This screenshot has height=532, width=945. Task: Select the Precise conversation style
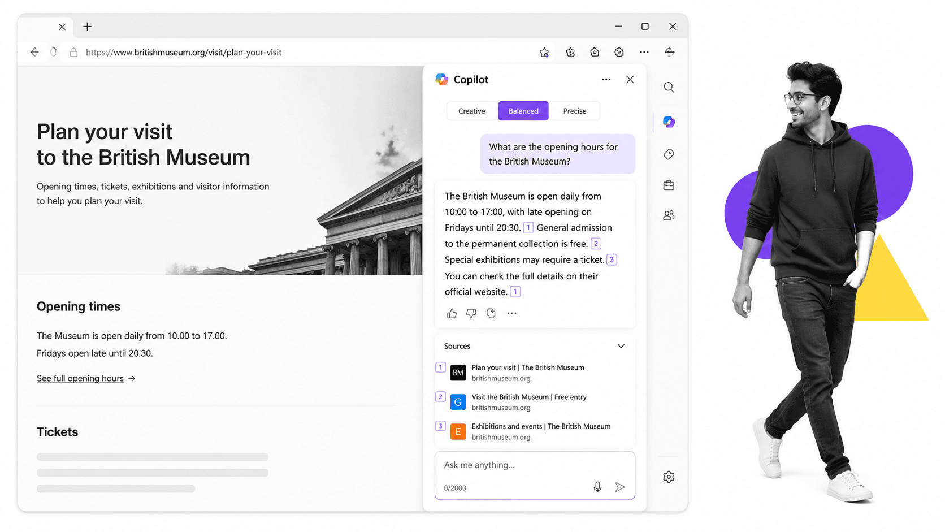pyautogui.click(x=574, y=111)
